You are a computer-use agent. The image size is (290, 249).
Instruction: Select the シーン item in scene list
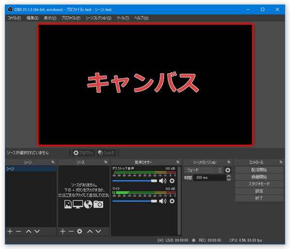[x=31, y=169]
